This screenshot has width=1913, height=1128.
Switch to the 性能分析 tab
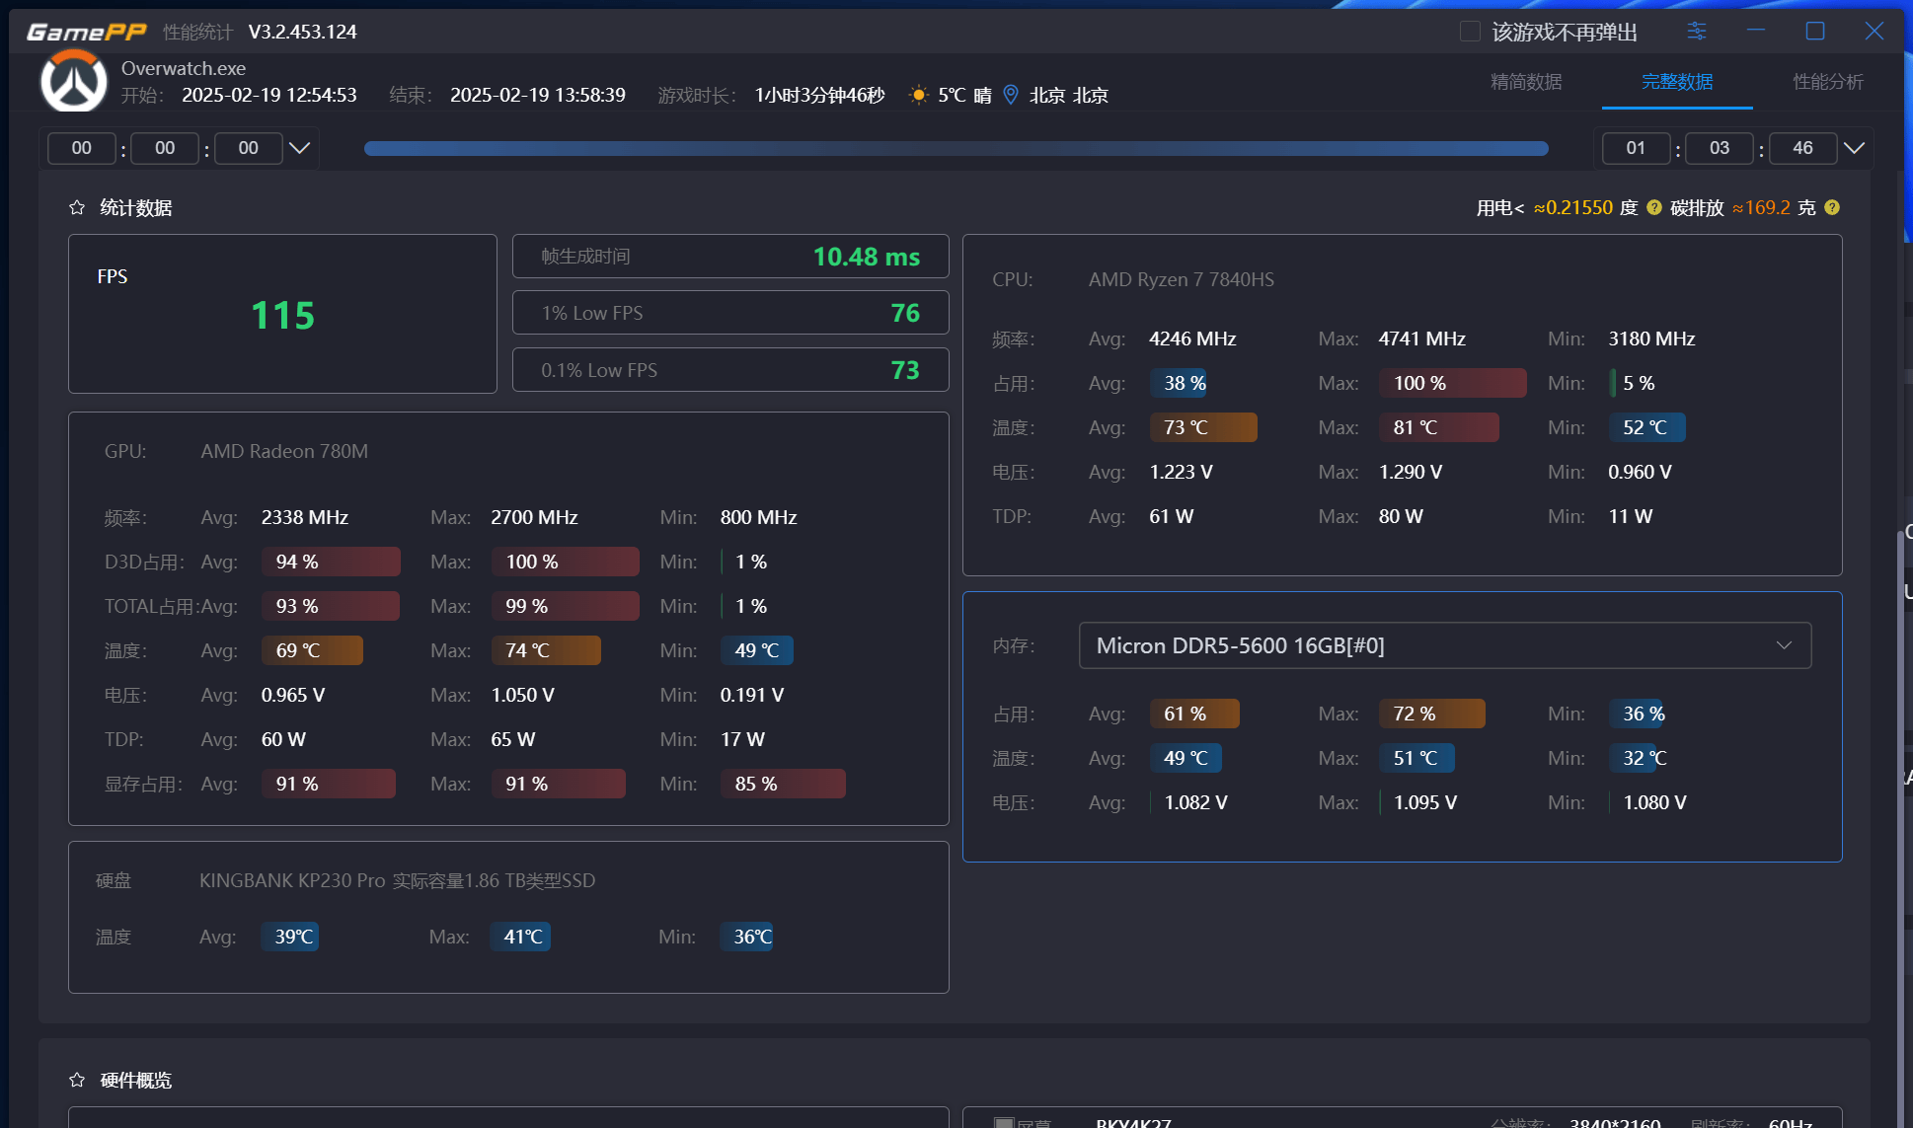point(1827,82)
